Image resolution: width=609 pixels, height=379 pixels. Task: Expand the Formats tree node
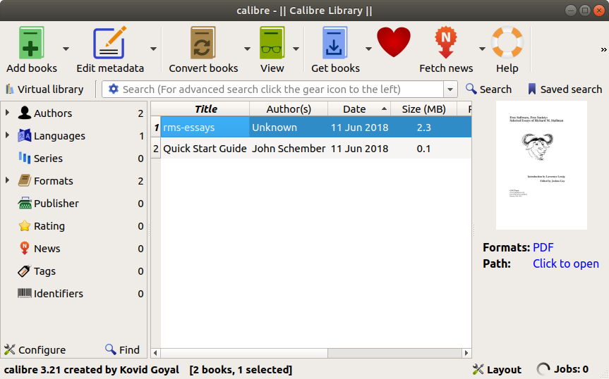[7, 180]
